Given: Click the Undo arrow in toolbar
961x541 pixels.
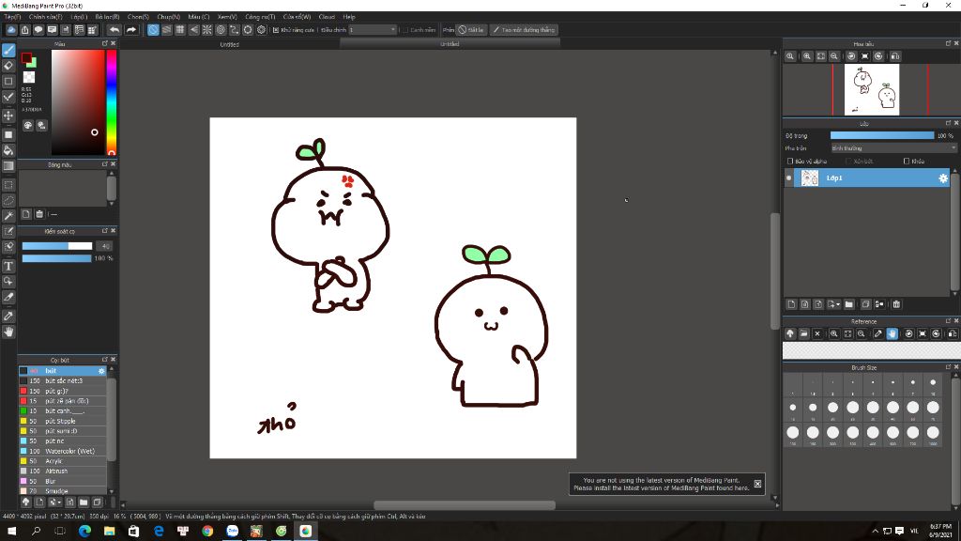Looking at the screenshot, I should [x=114, y=29].
